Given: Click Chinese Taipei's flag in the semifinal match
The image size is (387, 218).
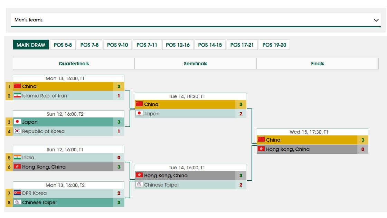Looking at the screenshot, I should point(139,184).
